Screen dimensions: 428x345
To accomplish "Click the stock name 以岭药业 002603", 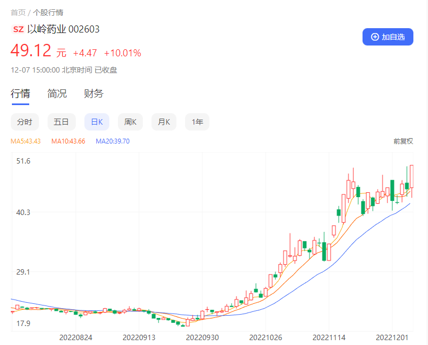I will 63,29.
